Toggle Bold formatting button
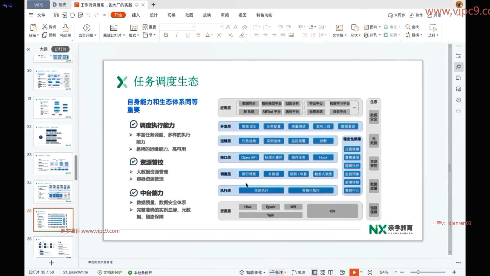 (166, 35)
